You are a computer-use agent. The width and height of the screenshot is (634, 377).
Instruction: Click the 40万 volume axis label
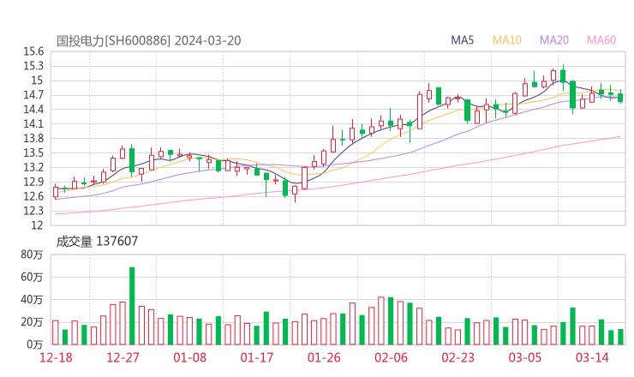[32, 300]
